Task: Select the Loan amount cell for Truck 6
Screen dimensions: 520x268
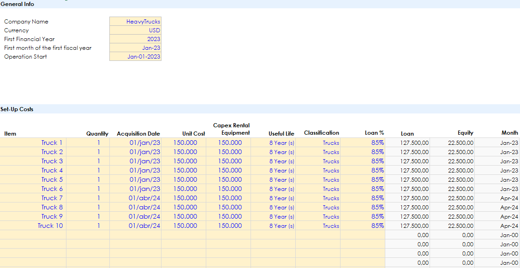Action: [407, 189]
